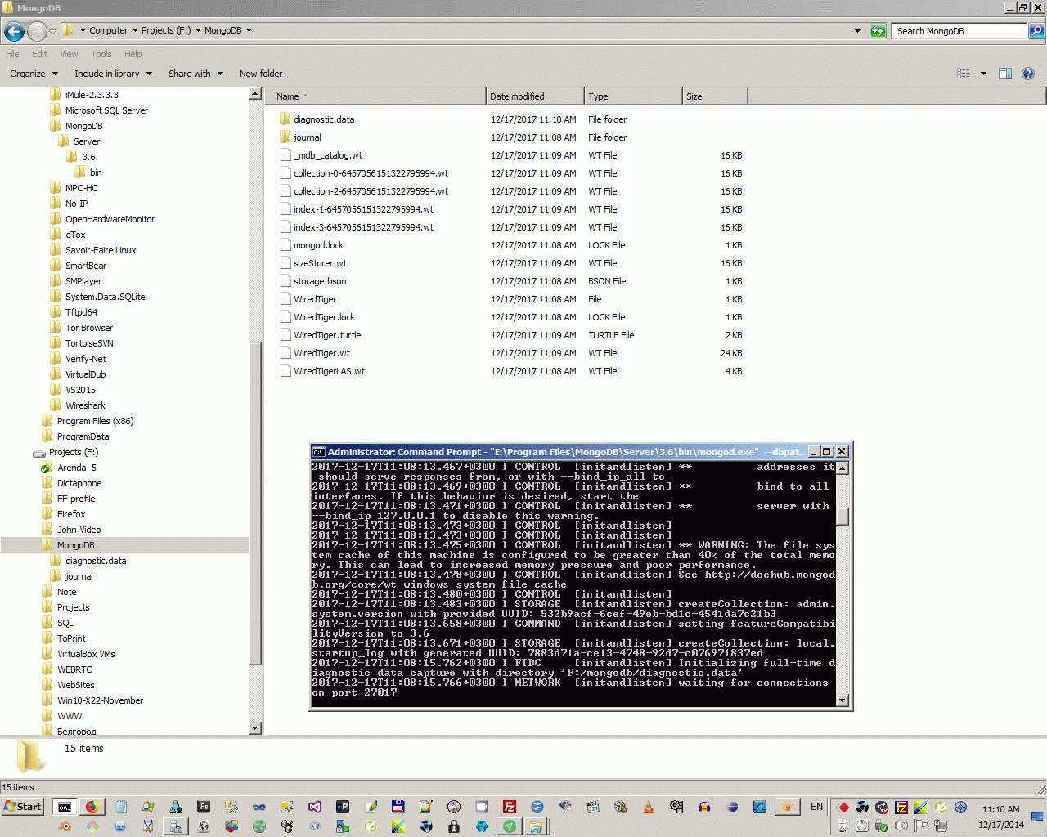The height and width of the screenshot is (837, 1047).
Task: Select the journal folder in file list
Action: point(307,137)
